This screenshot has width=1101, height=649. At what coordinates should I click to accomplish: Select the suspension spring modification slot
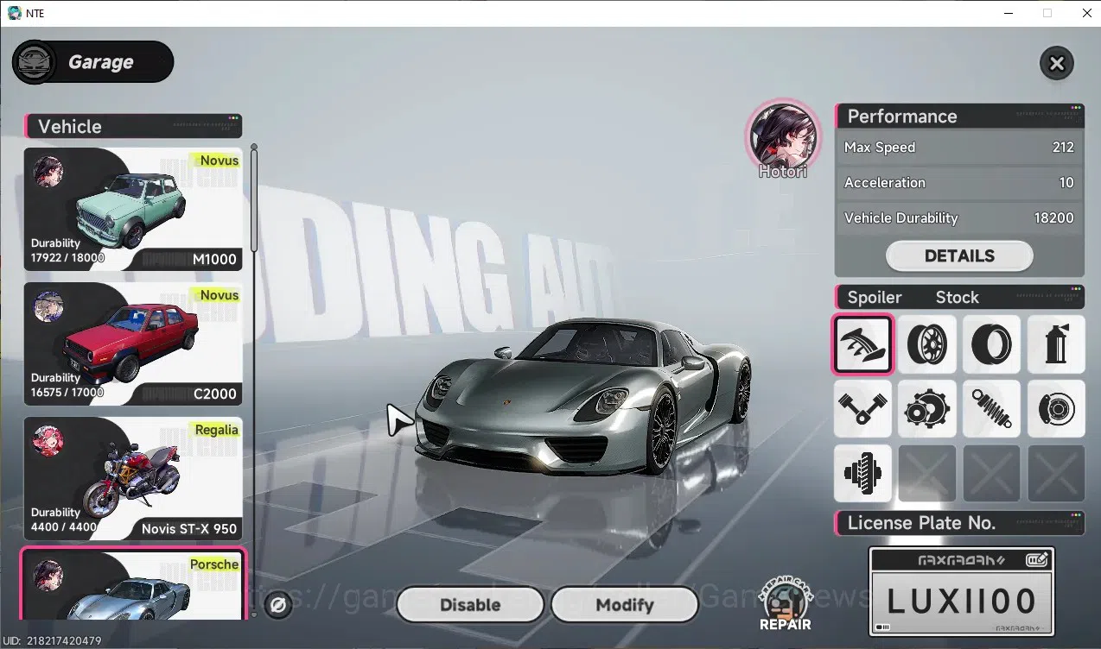pyautogui.click(x=991, y=408)
